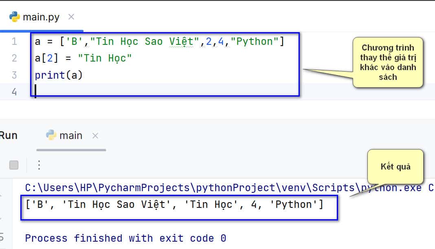Click the Python icon on main.py tab

[x=14, y=17]
